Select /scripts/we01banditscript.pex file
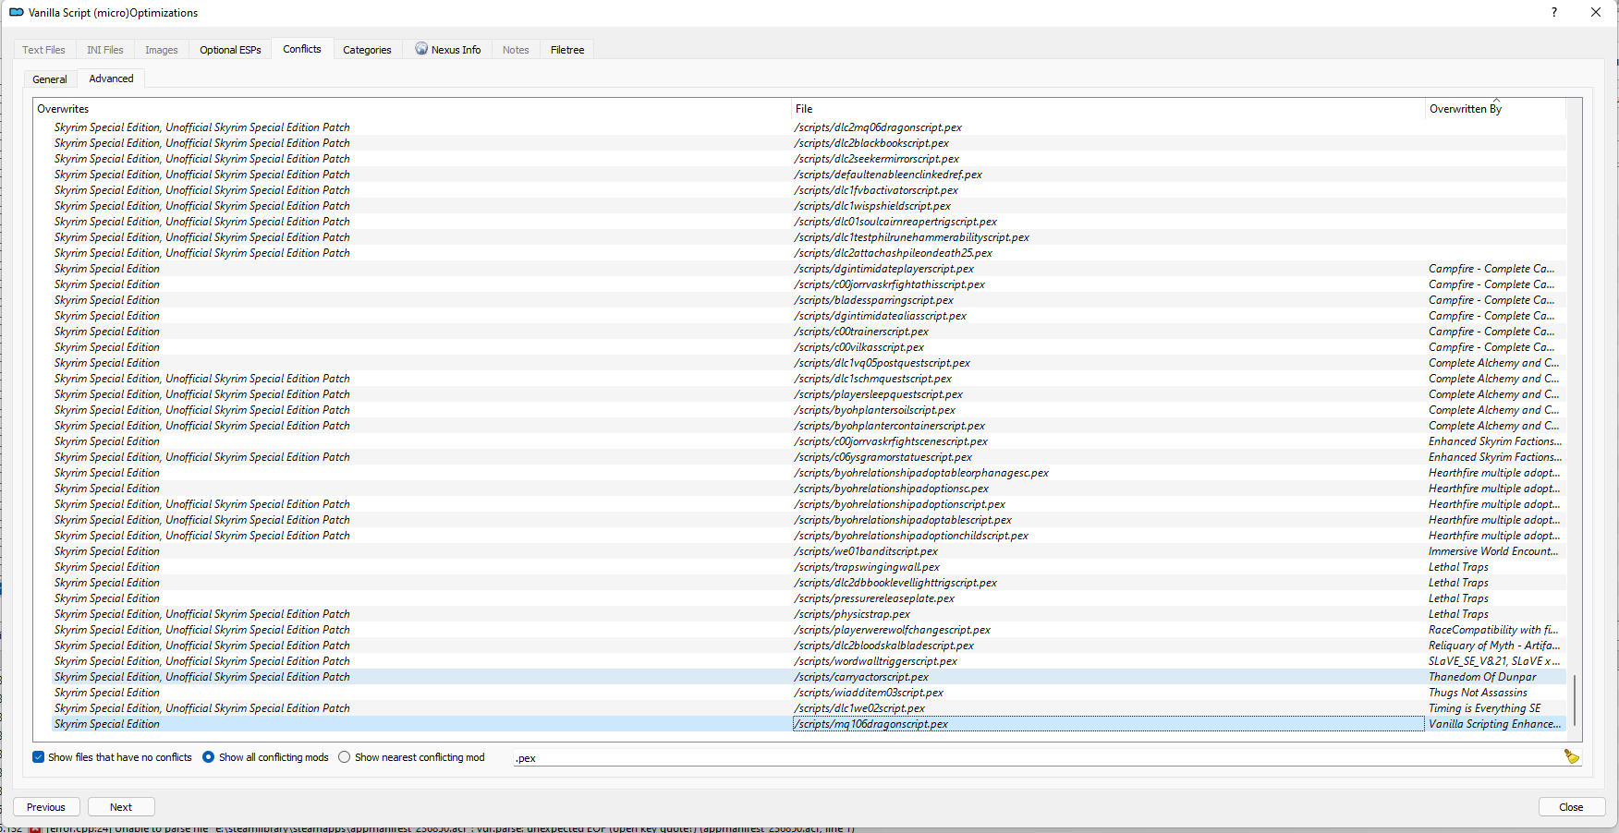This screenshot has height=833, width=1619. tap(866, 551)
